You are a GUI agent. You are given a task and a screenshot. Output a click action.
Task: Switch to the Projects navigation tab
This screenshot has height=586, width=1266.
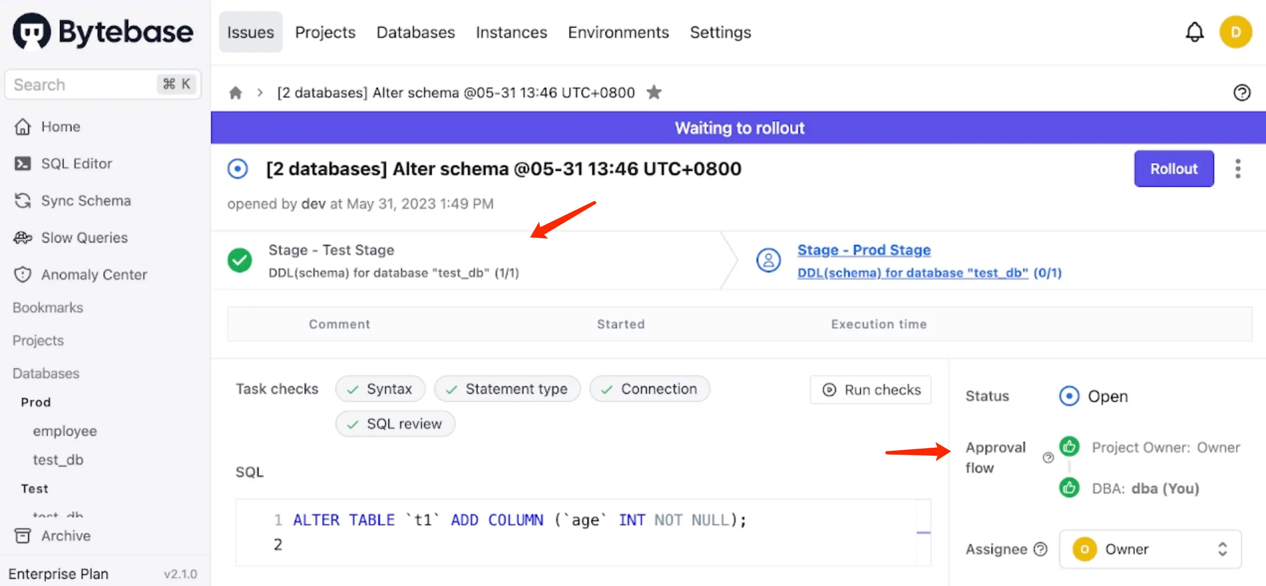pos(325,32)
